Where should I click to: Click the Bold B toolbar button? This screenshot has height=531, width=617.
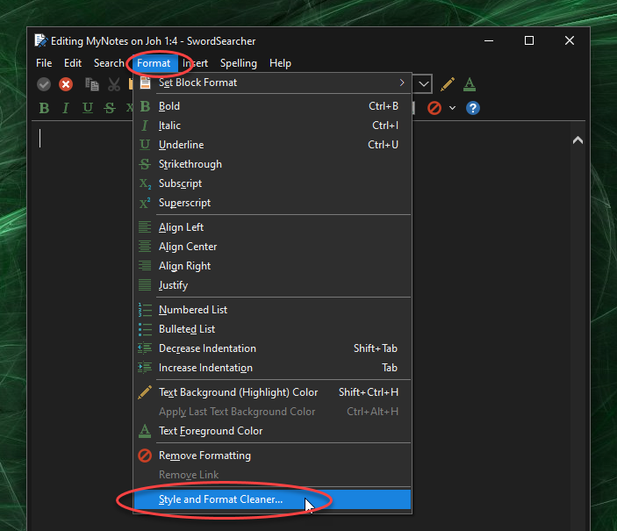44,108
